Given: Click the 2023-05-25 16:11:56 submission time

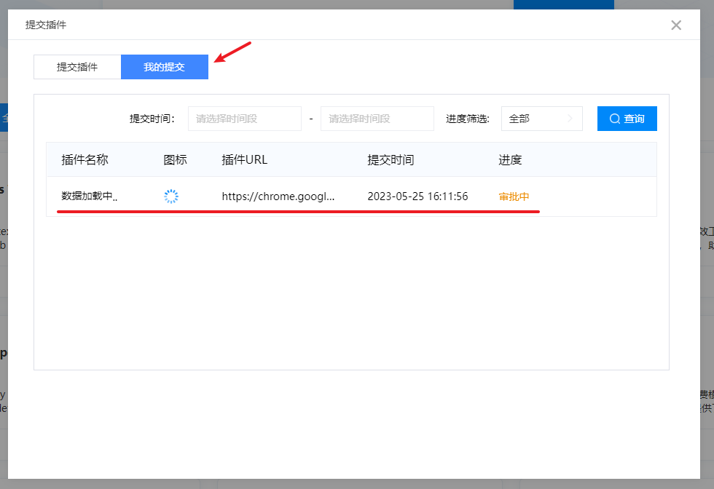Looking at the screenshot, I should tap(417, 196).
